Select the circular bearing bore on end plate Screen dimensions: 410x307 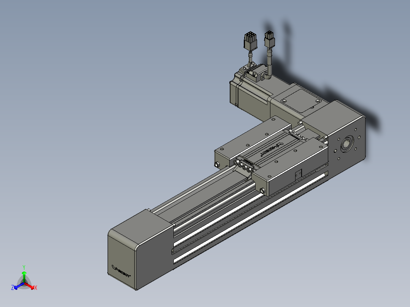(347, 144)
